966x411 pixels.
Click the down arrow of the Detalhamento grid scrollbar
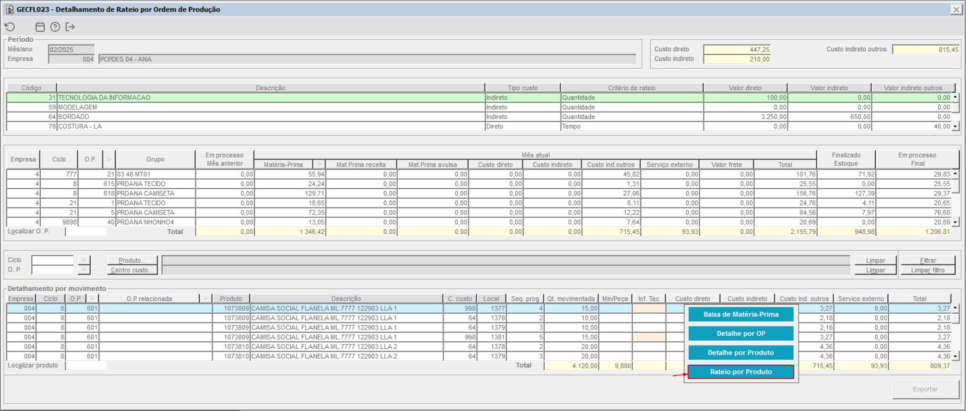coord(955,356)
